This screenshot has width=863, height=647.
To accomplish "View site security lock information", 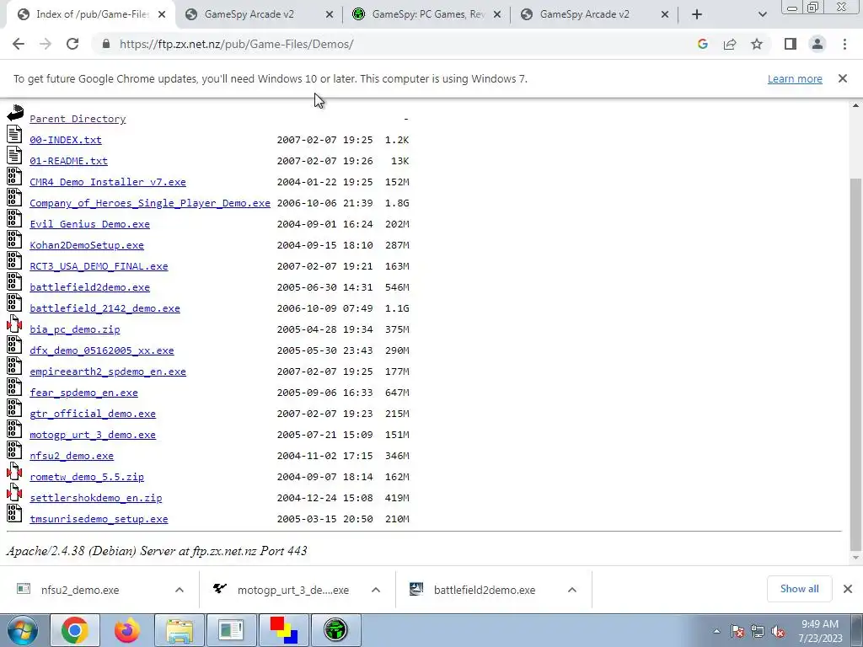I will [x=106, y=44].
